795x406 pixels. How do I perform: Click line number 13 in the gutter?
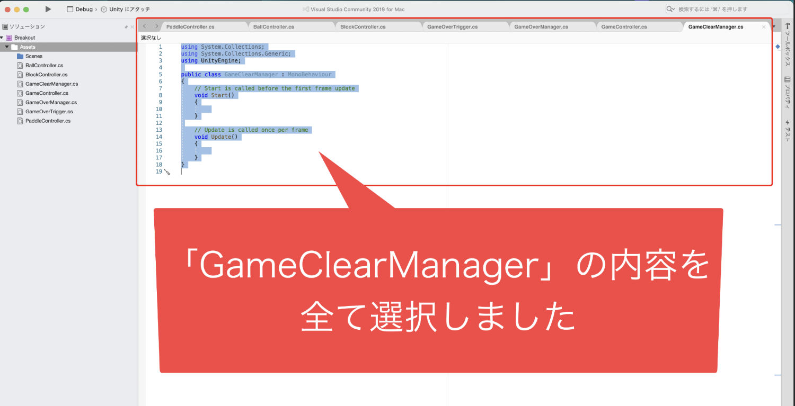[x=159, y=130]
